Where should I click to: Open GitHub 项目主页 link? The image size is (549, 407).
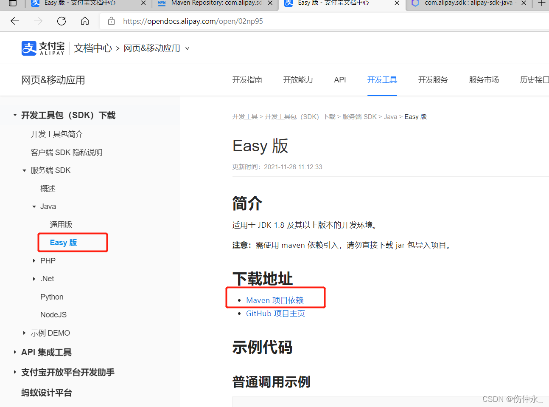(x=275, y=314)
